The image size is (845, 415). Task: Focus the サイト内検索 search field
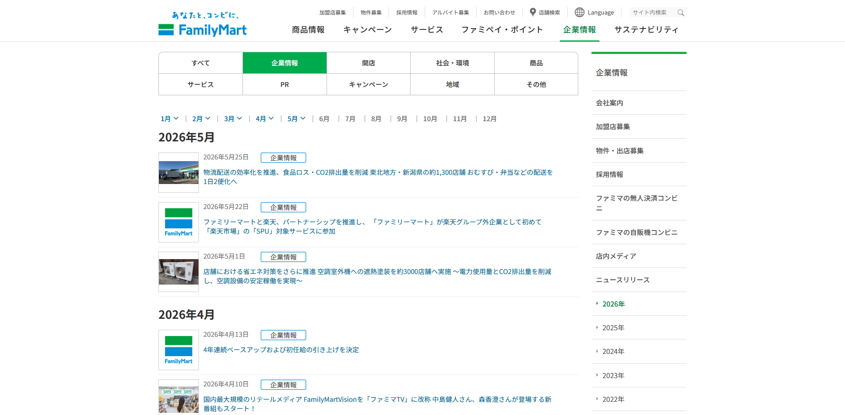point(653,13)
